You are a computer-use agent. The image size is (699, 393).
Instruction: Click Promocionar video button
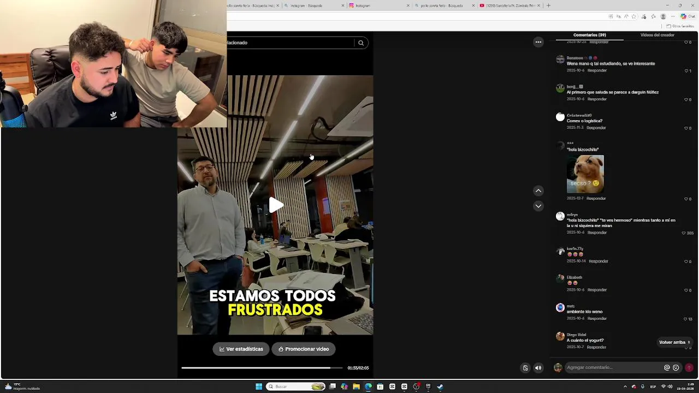pyautogui.click(x=304, y=349)
